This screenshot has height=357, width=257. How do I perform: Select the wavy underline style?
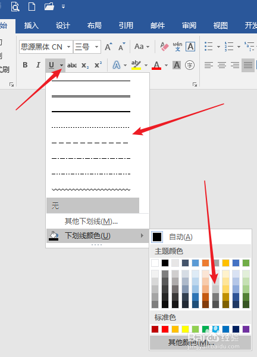[x=91, y=189]
